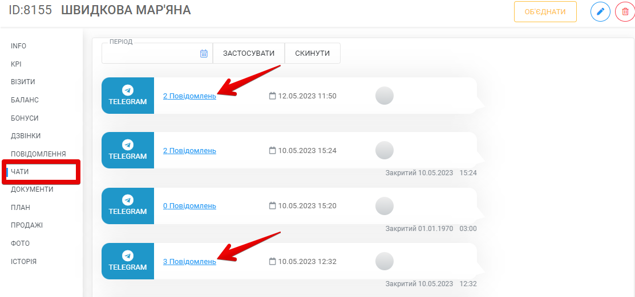Open ВІЗИТИ in sidebar
The height and width of the screenshot is (297, 635).
23,82
